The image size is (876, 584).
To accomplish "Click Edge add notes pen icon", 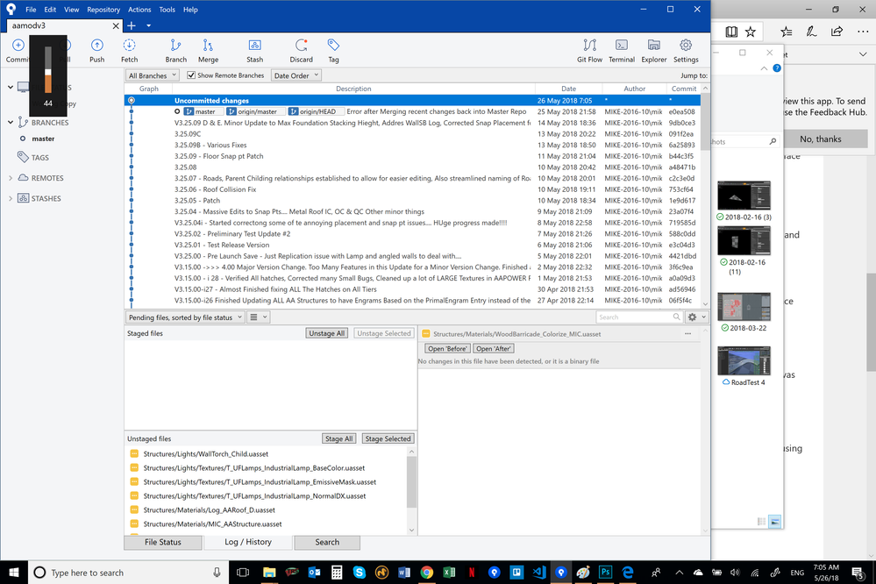I will [811, 32].
